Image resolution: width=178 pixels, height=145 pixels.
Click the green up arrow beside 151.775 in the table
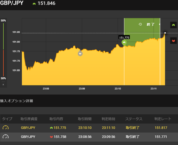coord(51,128)
